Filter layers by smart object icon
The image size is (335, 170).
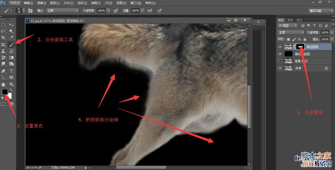point(326,25)
